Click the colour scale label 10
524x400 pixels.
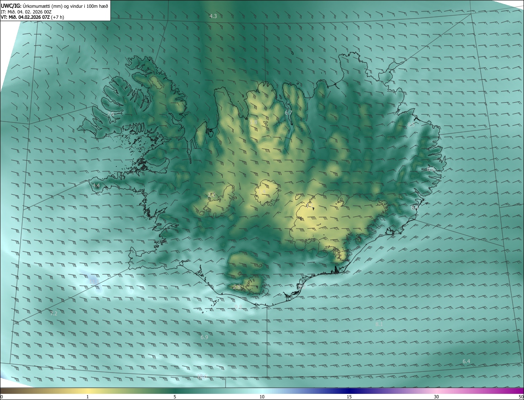coord(262,397)
